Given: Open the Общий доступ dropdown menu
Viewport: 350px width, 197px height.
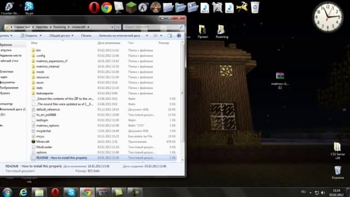Looking at the screenshot, I should pos(61,36).
